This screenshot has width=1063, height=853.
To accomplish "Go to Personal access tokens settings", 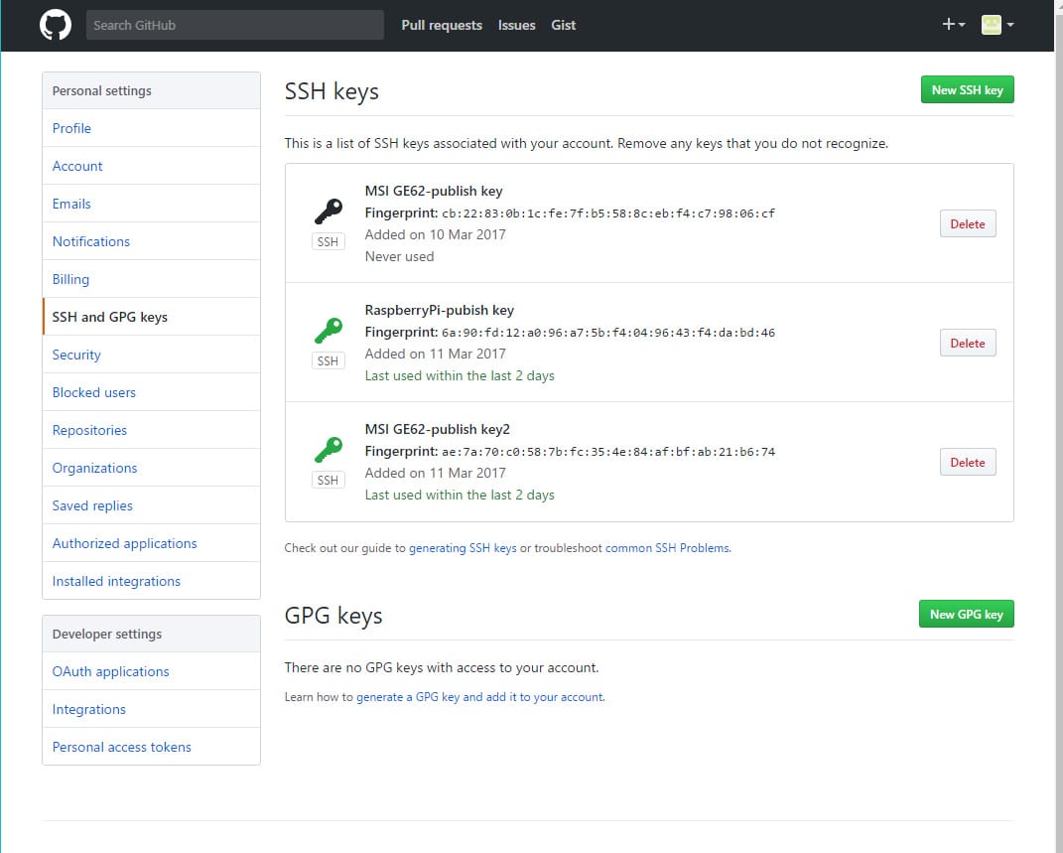I will (121, 746).
